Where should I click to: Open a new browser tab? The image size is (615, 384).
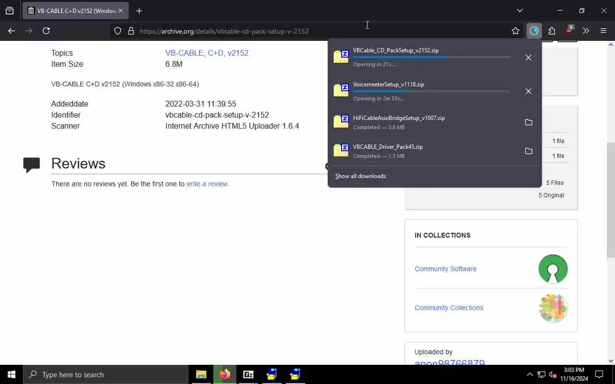click(x=139, y=11)
